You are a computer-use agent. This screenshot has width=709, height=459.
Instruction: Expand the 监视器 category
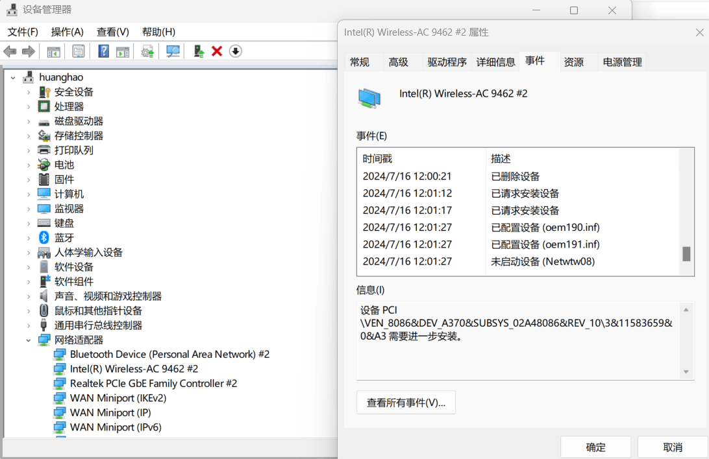click(29, 209)
